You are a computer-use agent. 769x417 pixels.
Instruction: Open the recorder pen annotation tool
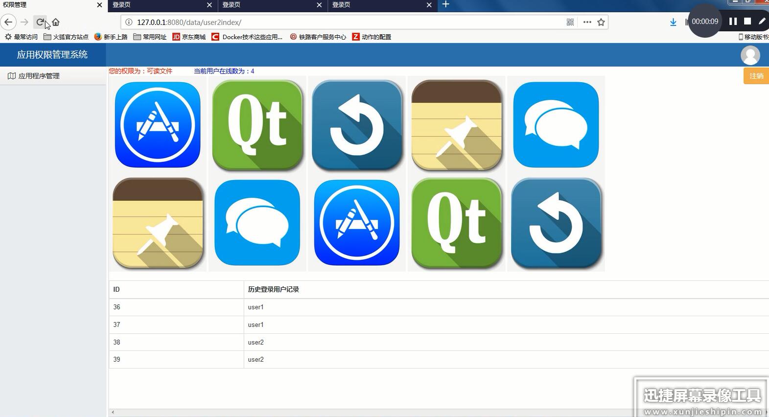point(762,21)
